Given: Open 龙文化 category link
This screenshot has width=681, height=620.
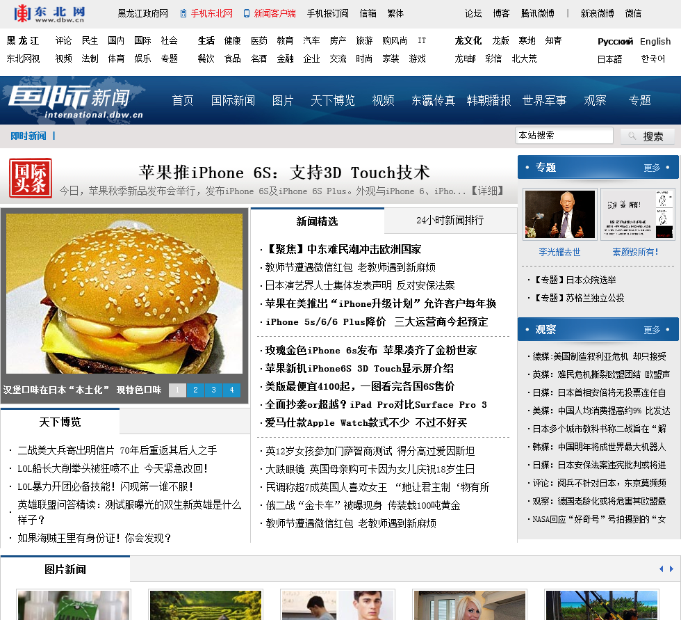Looking at the screenshot, I should (x=468, y=41).
